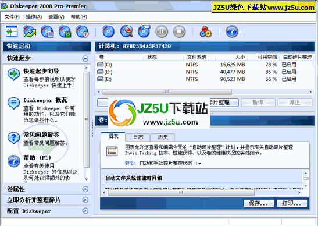Click the drive icon for volume (D:)
Image resolution: width=318 pixels, height=226 pixels.
point(101,72)
